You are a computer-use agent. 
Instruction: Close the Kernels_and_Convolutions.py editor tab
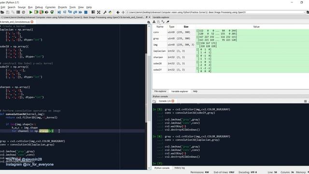point(32,22)
